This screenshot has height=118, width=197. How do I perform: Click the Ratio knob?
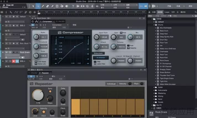coord(36,37)
